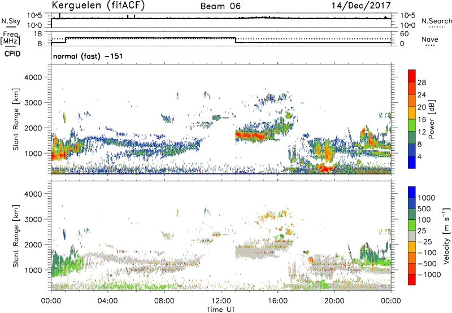Click the gray -25 to 25 velocity colorbar segment

tap(412, 236)
